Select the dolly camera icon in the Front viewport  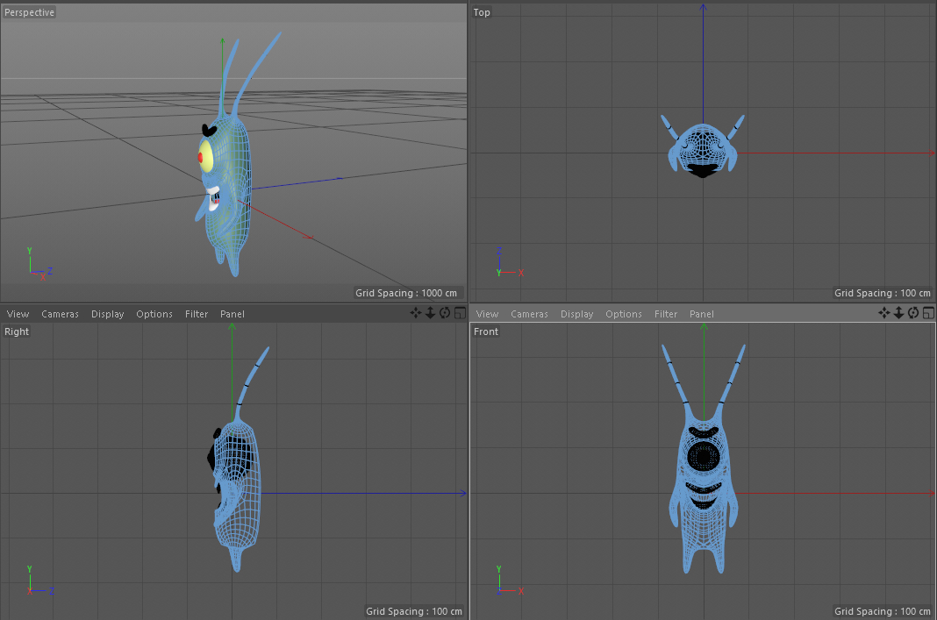pyautogui.click(x=899, y=313)
